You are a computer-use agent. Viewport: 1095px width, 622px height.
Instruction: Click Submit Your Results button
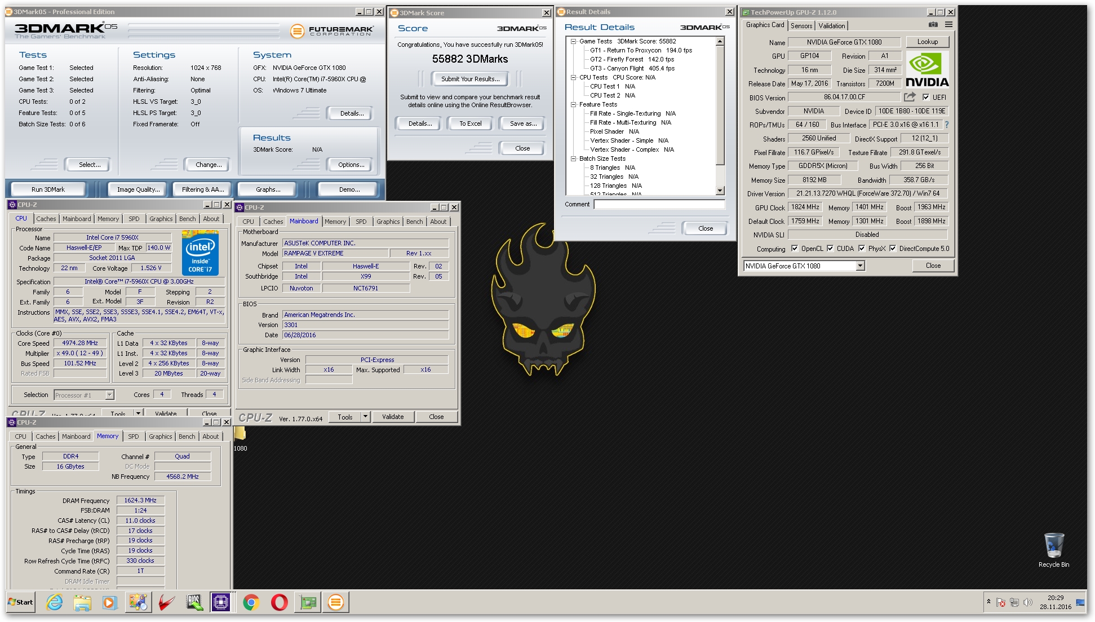(x=470, y=79)
